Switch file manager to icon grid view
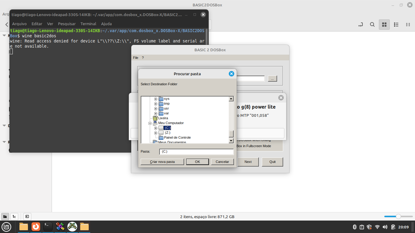415x233 pixels. click(x=384, y=25)
